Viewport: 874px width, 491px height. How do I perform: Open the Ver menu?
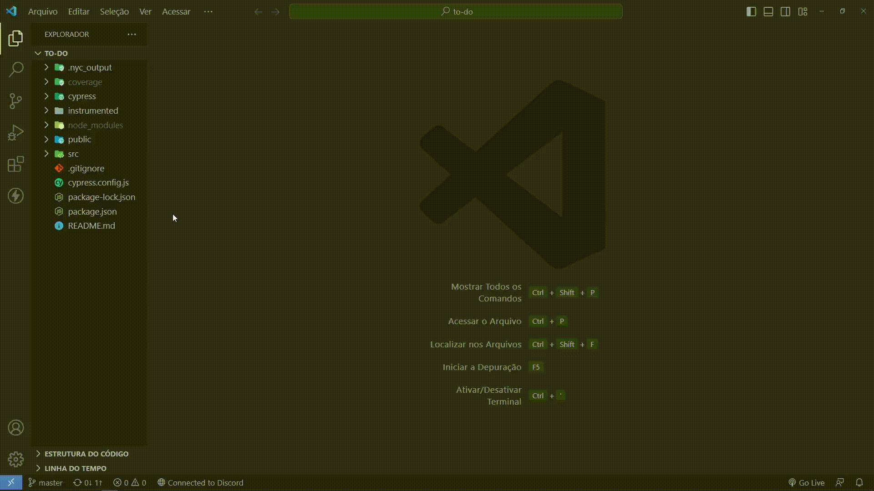point(145,12)
